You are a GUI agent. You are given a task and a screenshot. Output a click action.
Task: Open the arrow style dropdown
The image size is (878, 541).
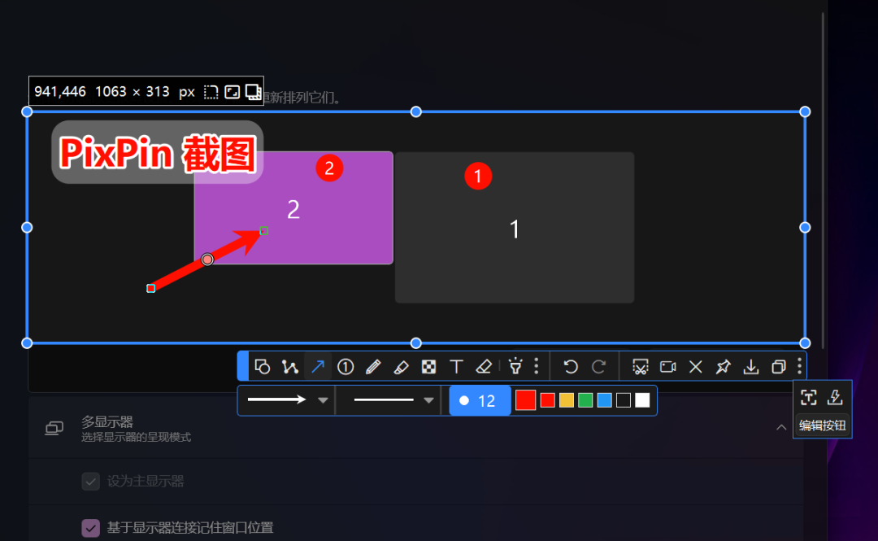pos(323,400)
